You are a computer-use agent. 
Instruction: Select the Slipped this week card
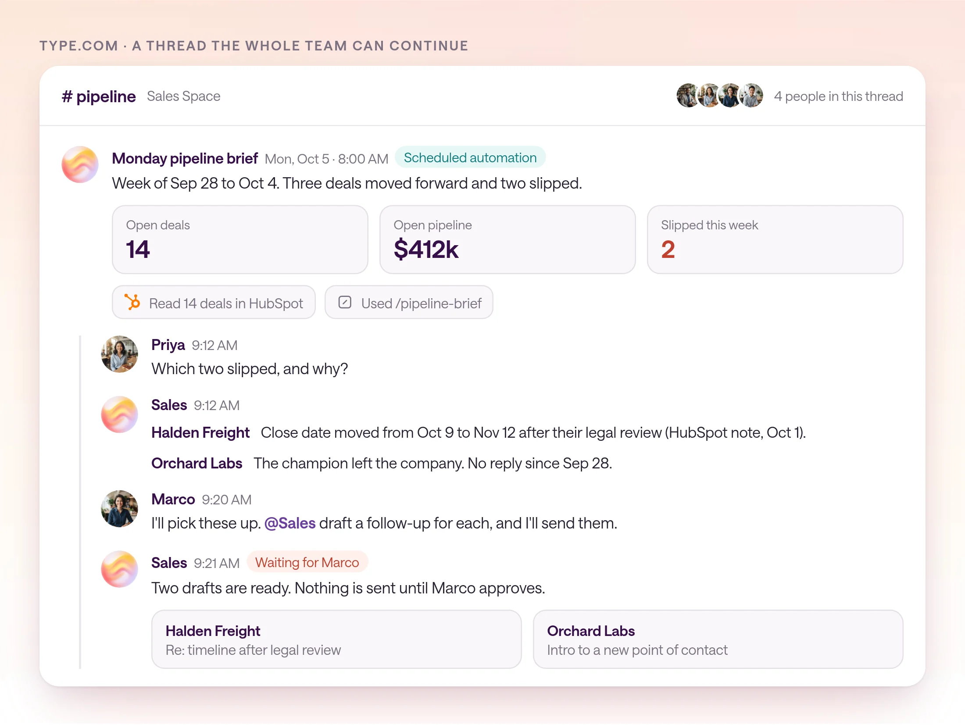(x=775, y=239)
